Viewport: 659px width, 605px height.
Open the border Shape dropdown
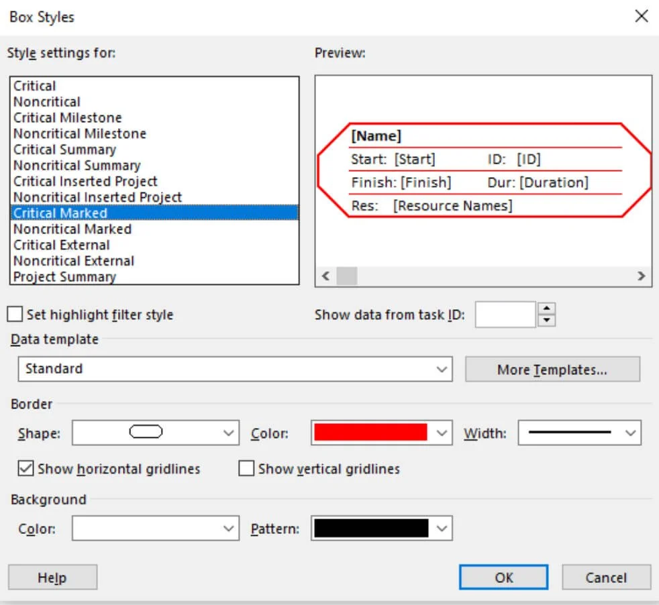156,433
